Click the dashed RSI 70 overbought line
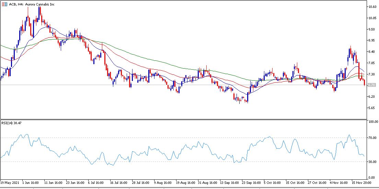Image resolution: width=379 pixels, height=189 pixels. coord(184,138)
